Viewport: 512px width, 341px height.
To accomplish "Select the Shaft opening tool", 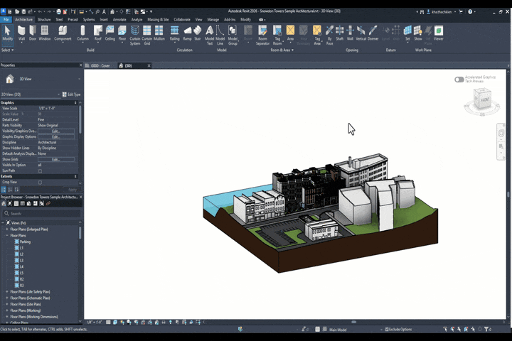I will coord(340,33).
